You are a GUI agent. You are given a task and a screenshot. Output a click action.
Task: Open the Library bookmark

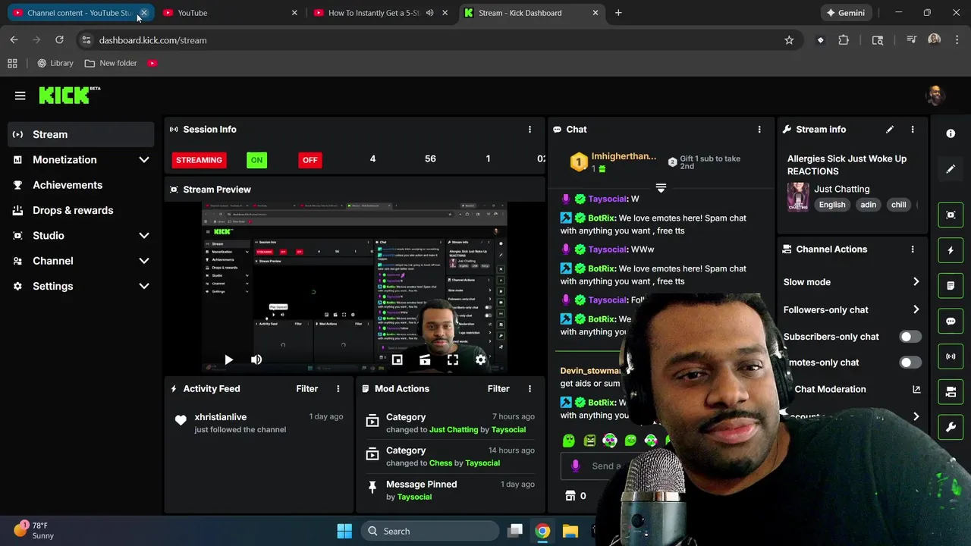(x=55, y=63)
